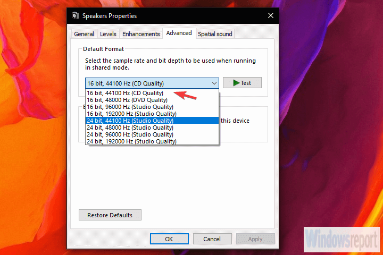Select 24 bit, 48000 Hz (Studio Quality)
383x255 pixels.
pos(152,127)
